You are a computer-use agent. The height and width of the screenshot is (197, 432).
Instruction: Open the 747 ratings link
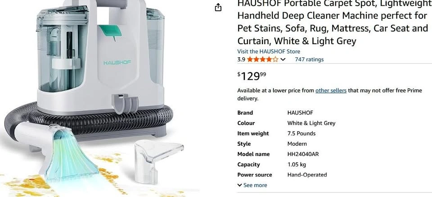(x=309, y=60)
